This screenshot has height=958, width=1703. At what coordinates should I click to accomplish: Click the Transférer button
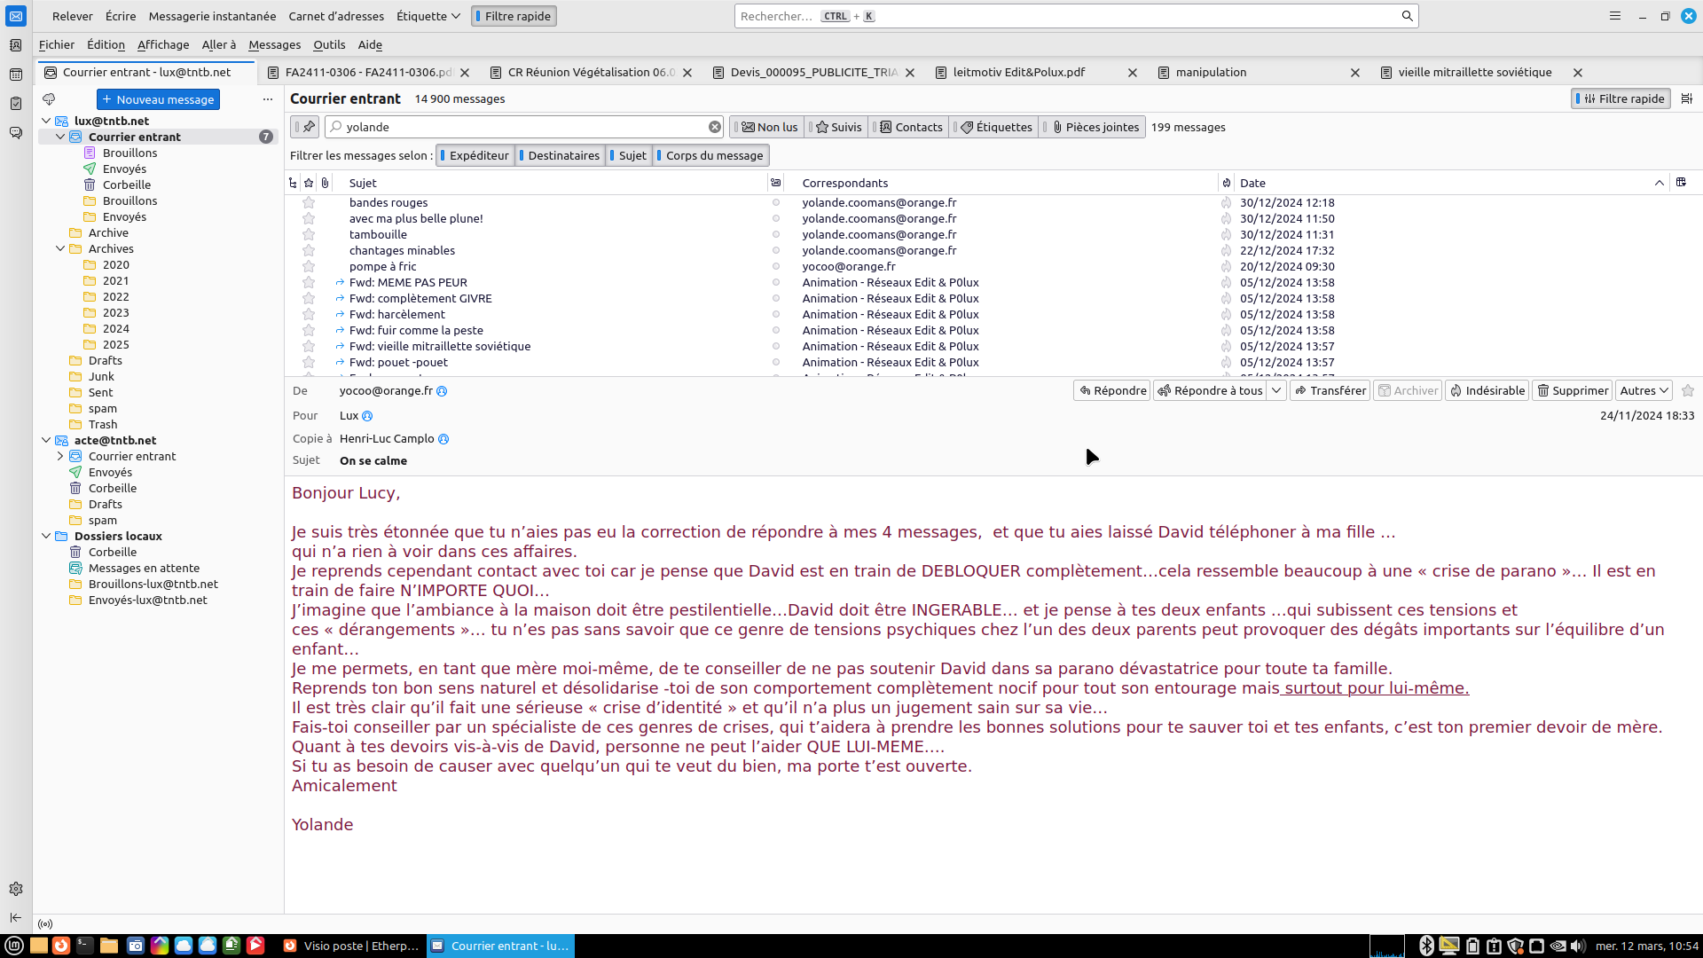(x=1330, y=390)
